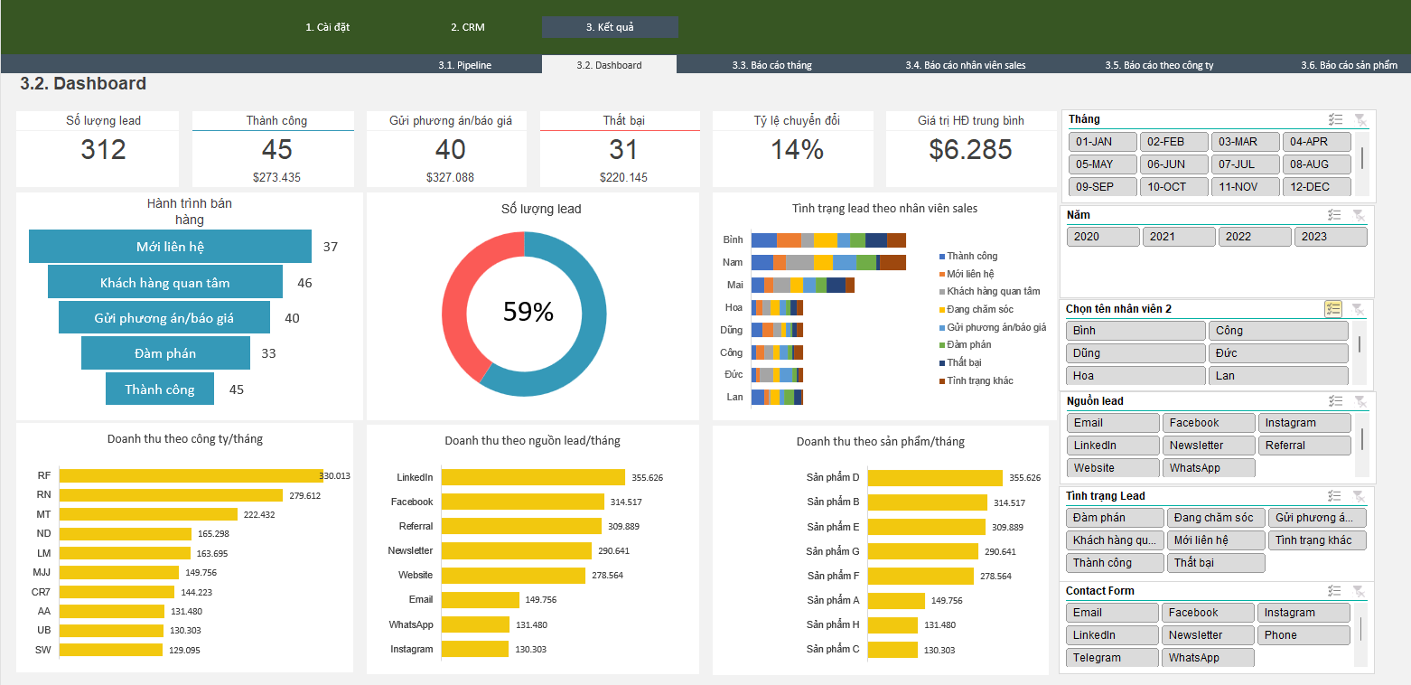Enable multi-select on the Contact Form slicer

1334,591
